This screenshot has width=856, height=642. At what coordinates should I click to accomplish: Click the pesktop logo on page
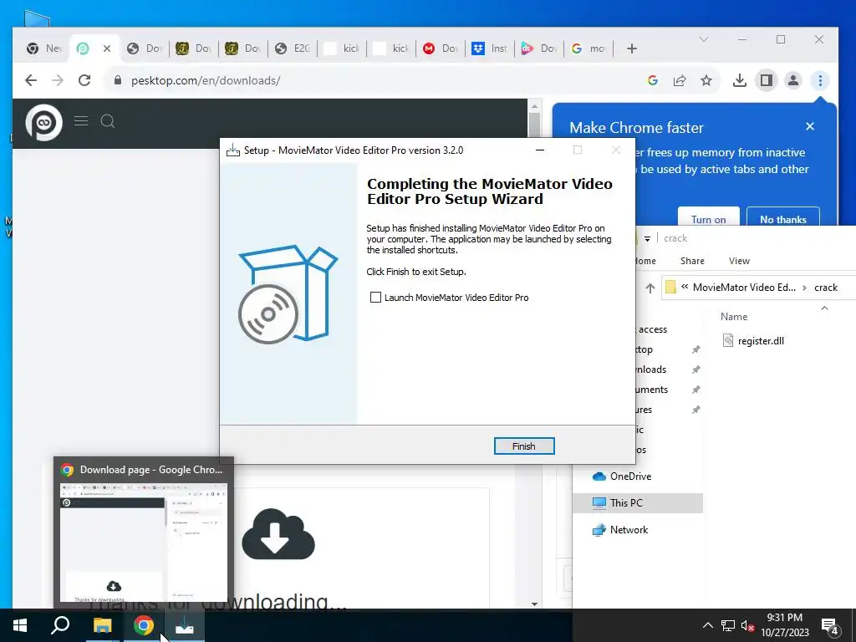click(x=43, y=122)
